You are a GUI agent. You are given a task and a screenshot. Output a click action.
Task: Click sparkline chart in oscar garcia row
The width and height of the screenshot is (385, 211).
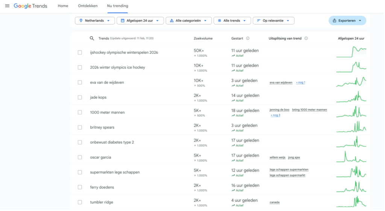click(351, 157)
